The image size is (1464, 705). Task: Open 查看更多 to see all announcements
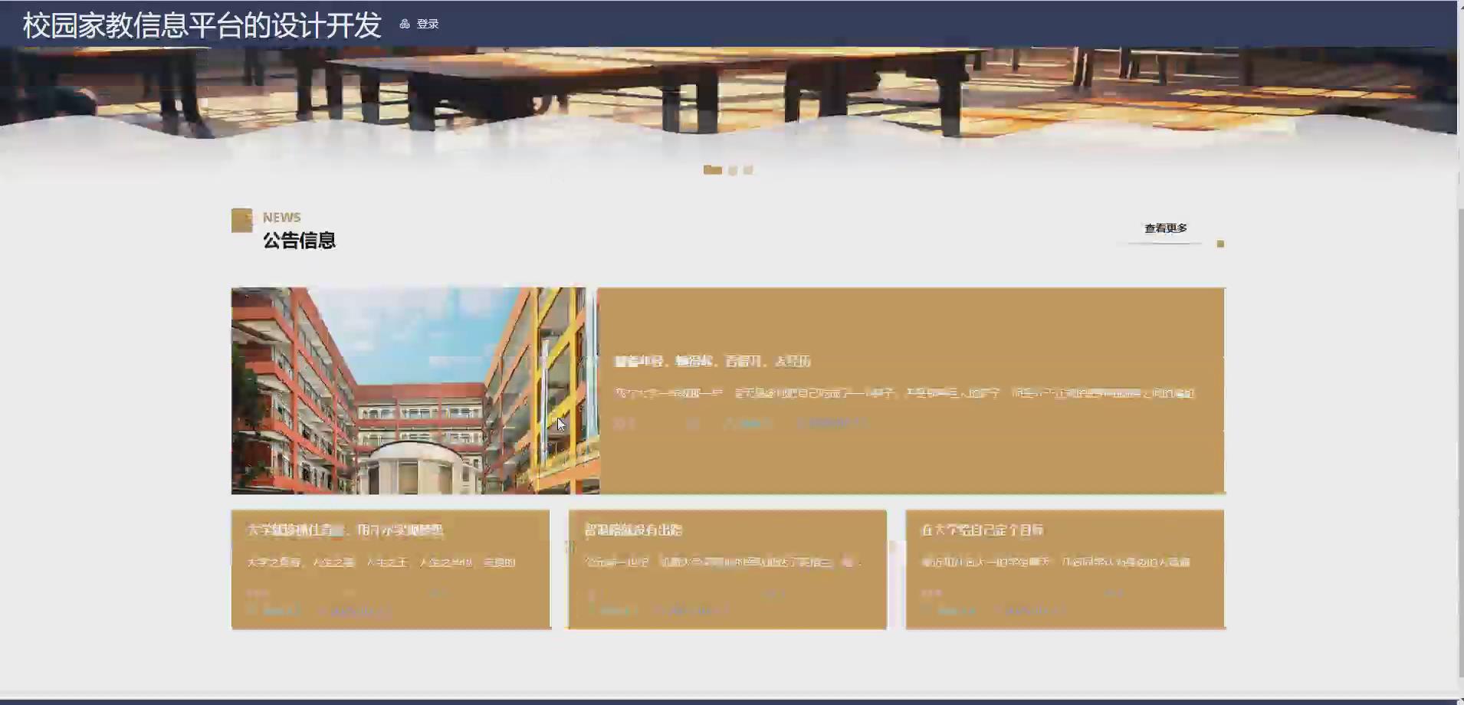click(1166, 227)
